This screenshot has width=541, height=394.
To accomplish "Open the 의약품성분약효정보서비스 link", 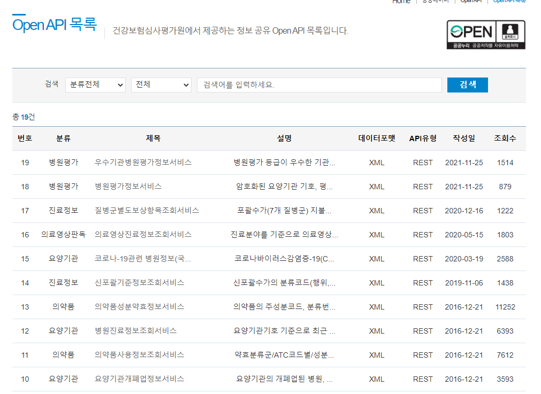I will pyautogui.click(x=139, y=307).
